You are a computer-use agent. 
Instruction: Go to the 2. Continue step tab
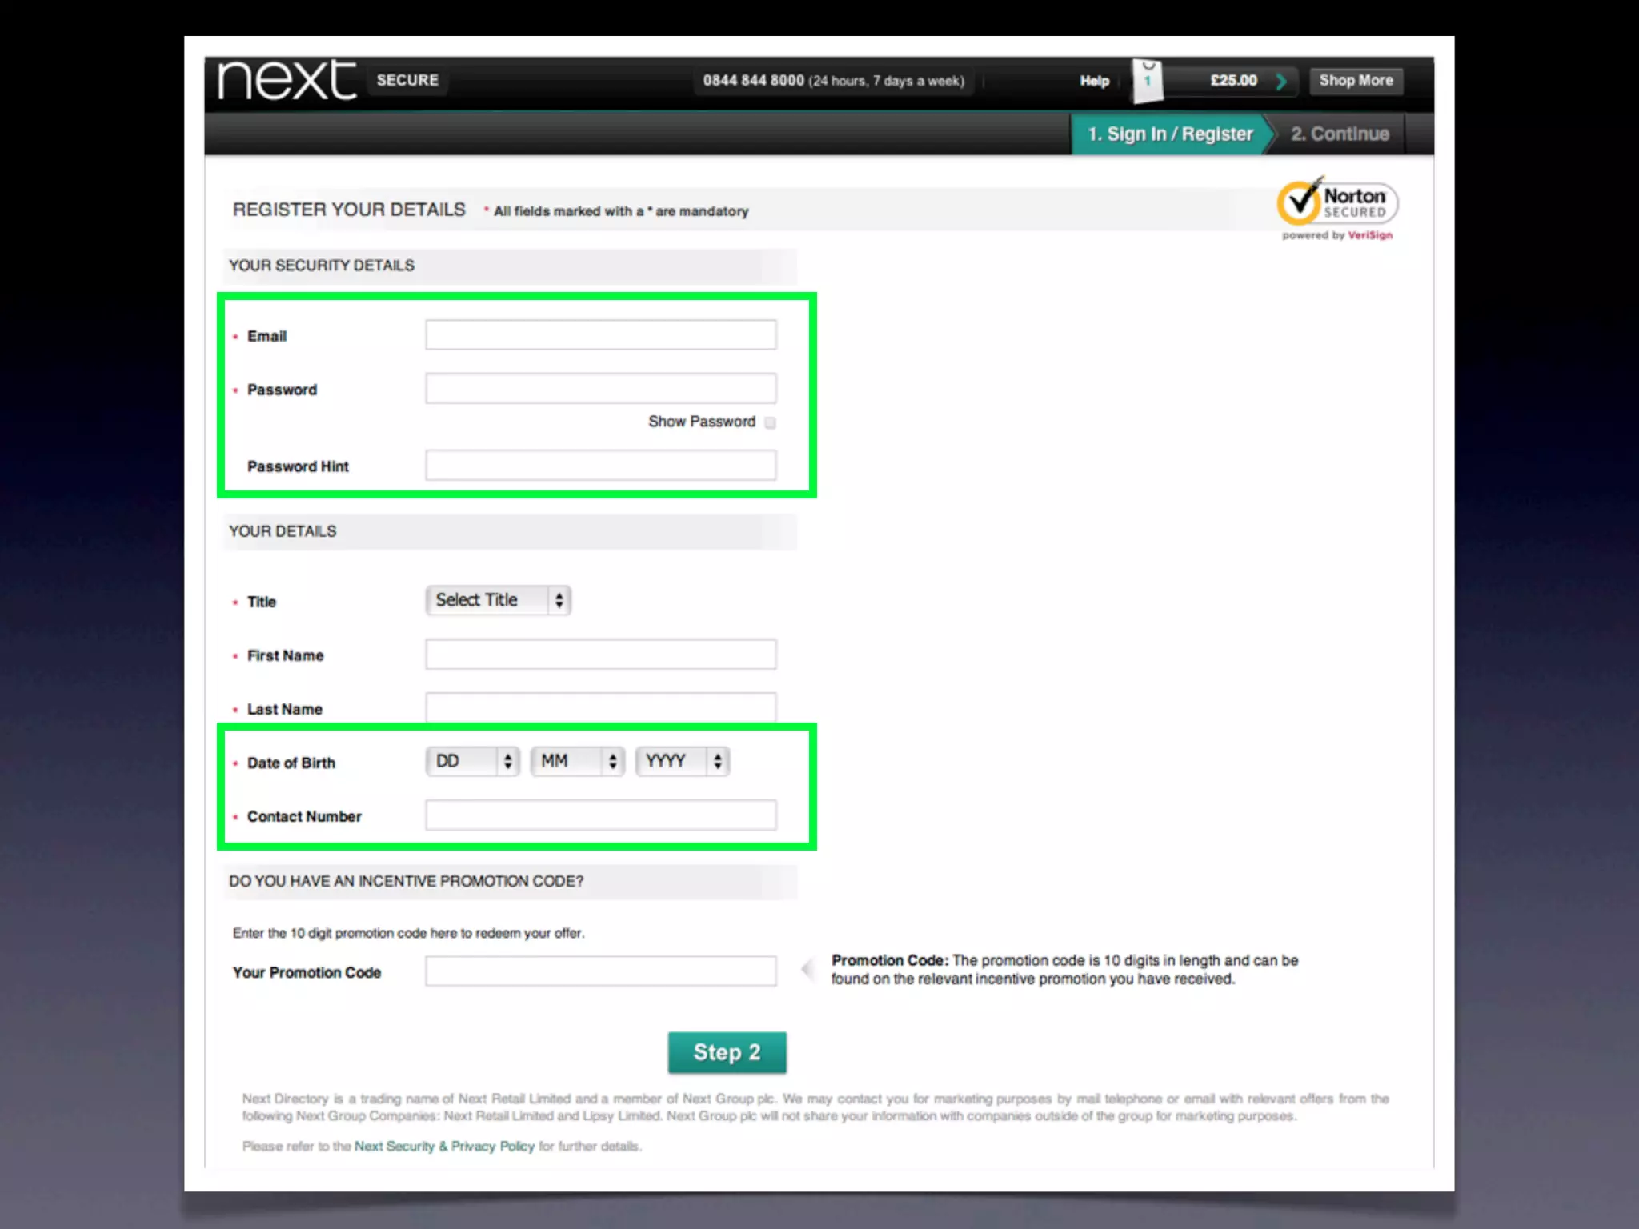pos(1340,134)
